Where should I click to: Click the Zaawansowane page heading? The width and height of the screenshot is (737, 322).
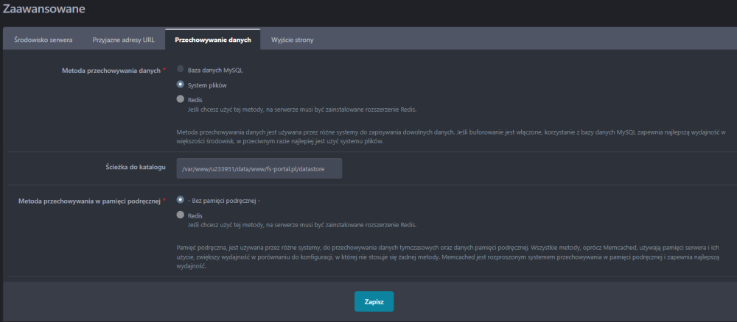tap(44, 10)
